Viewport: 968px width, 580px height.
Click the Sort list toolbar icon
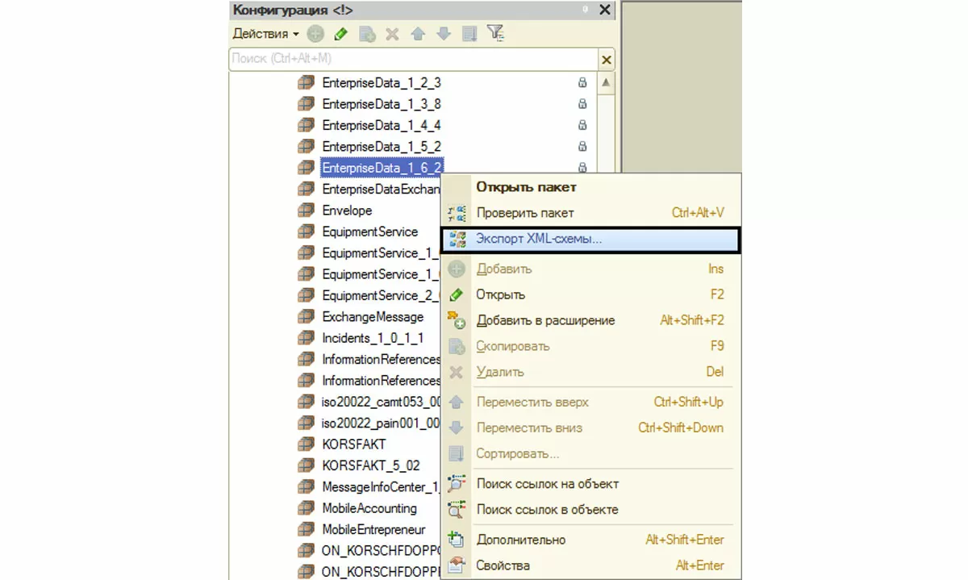point(469,34)
